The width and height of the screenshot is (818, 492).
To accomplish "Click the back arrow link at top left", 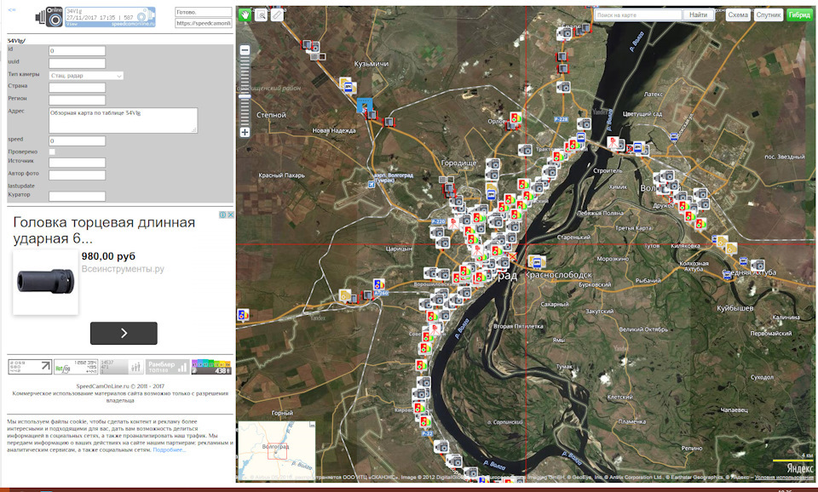I will (x=11, y=6).
